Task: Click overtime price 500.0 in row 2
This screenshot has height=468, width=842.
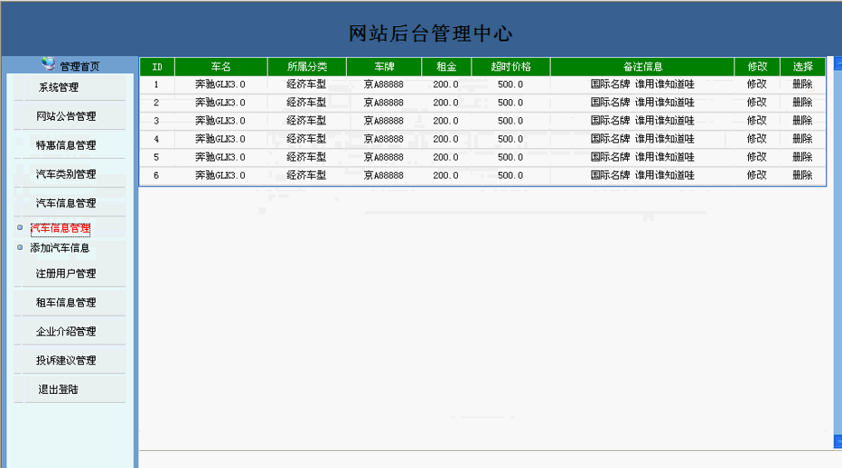Action: pyautogui.click(x=510, y=103)
